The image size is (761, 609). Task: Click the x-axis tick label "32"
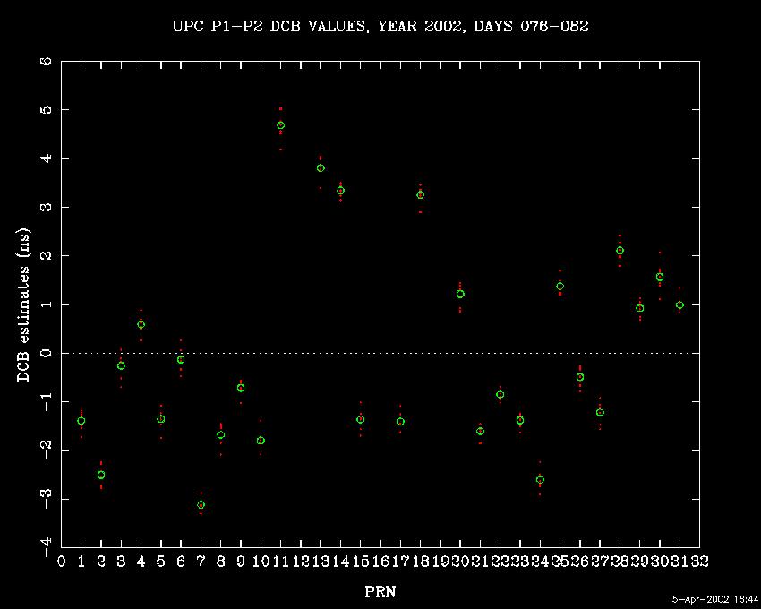pyautogui.click(x=699, y=562)
